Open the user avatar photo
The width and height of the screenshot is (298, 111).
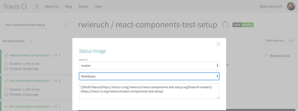coord(291,6)
